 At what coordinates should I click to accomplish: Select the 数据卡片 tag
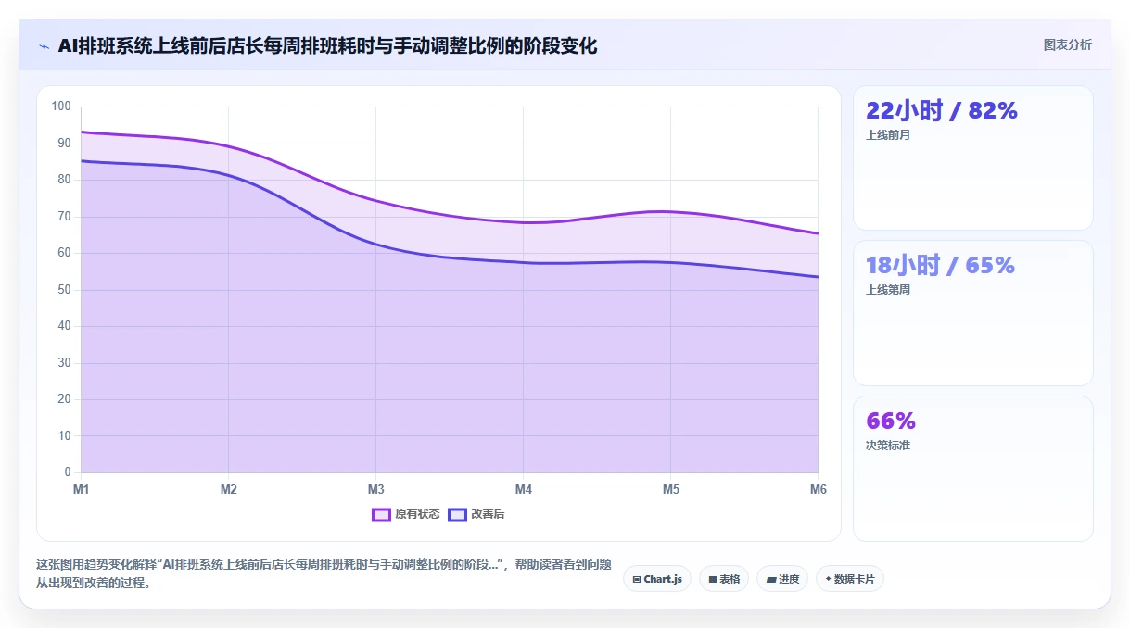click(x=850, y=579)
